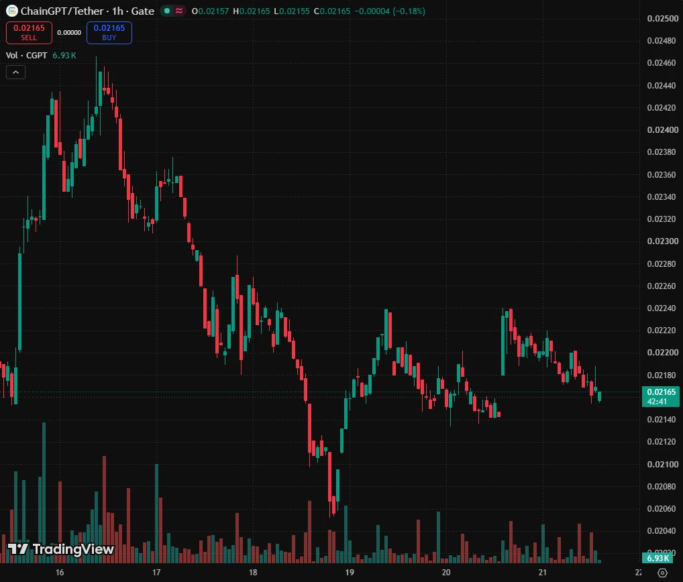The height and width of the screenshot is (582, 683).
Task: Click the ChainGPT coin logo icon
Action: (12, 11)
